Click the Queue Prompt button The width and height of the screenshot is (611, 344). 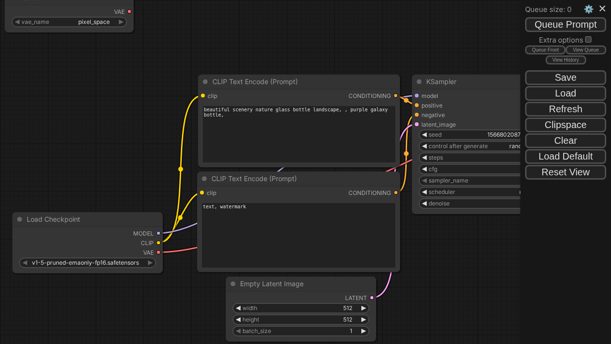click(565, 24)
